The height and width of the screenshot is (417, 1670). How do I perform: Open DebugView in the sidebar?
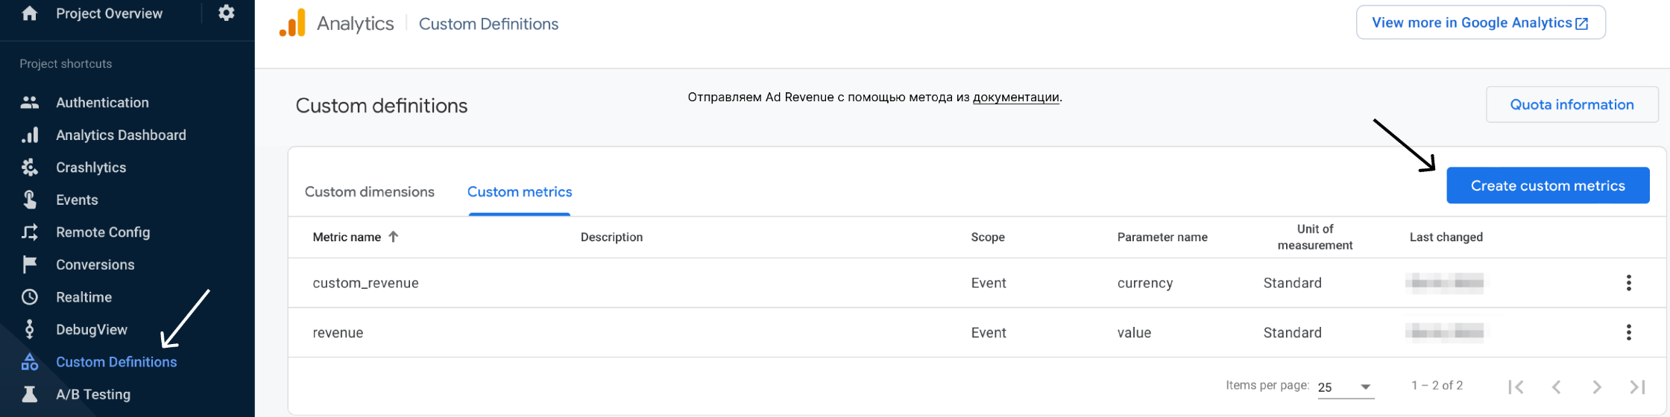[92, 330]
